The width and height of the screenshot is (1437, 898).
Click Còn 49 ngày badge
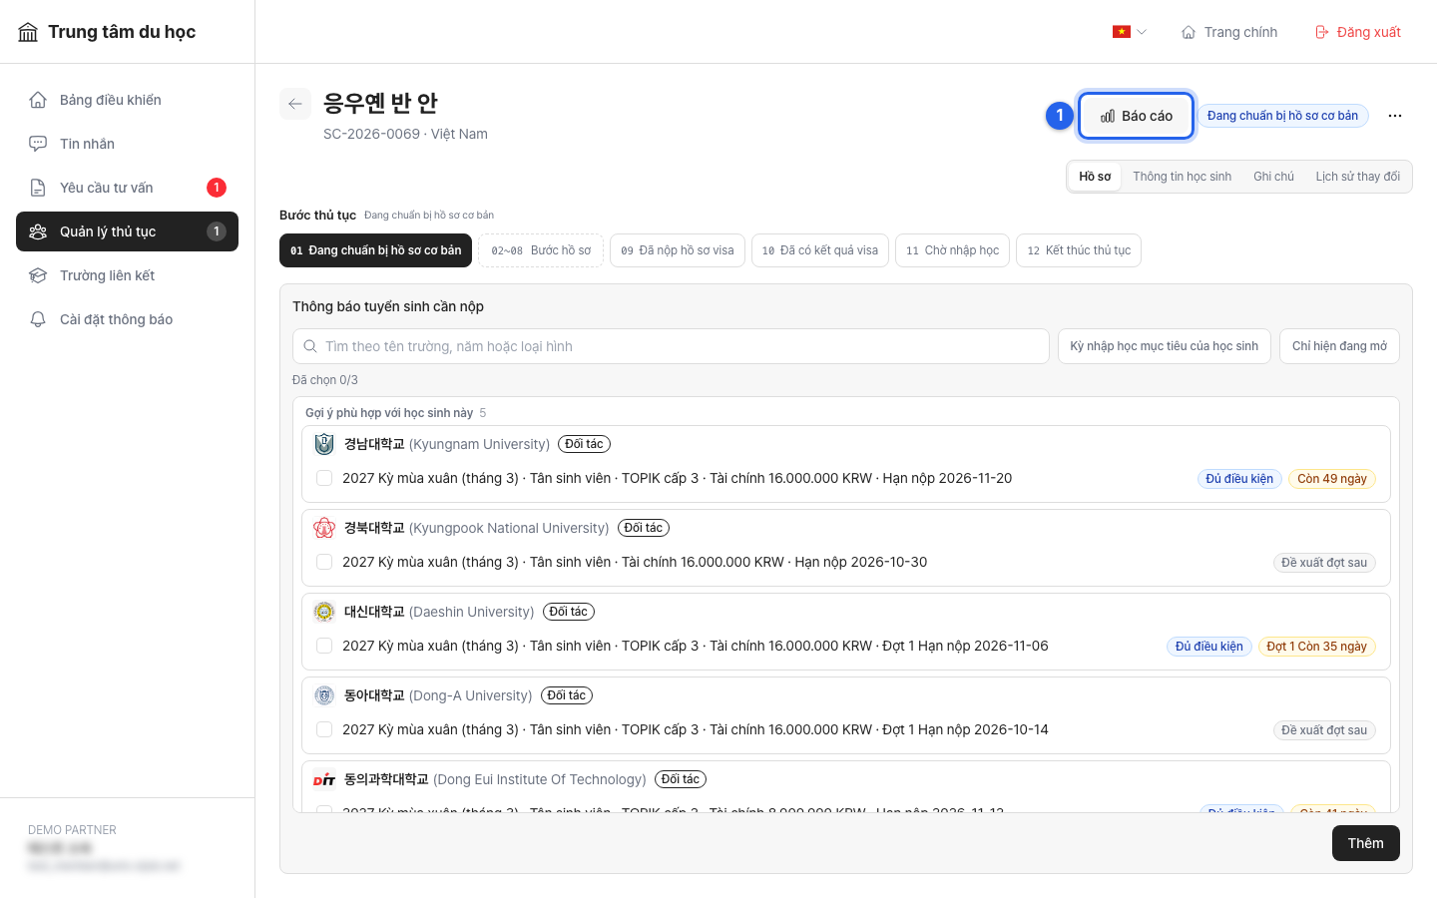click(x=1332, y=479)
